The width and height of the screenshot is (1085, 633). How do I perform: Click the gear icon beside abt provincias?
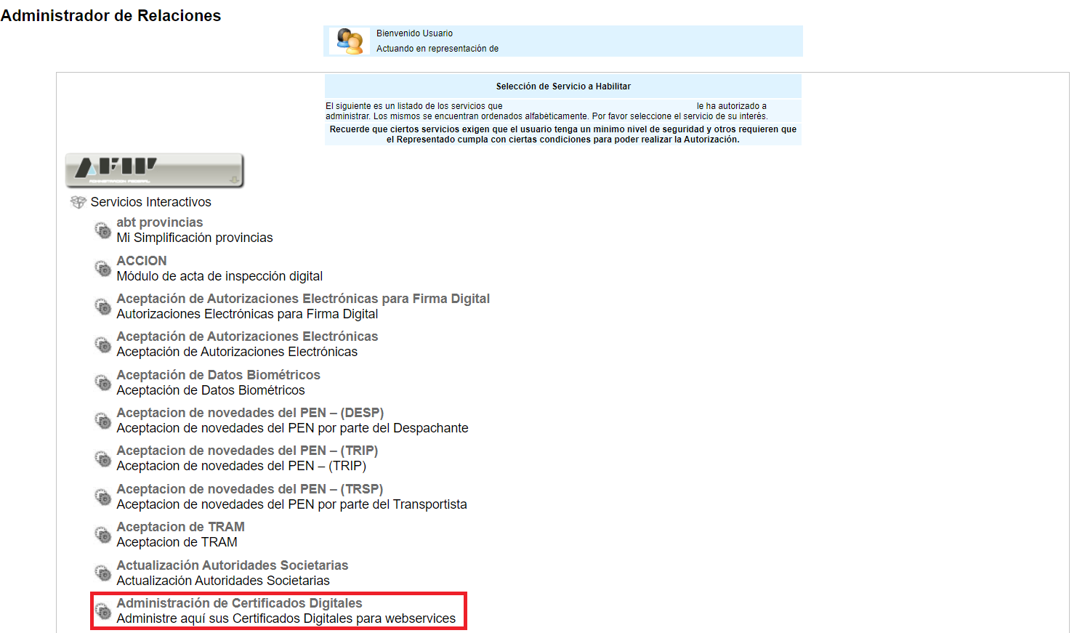click(103, 230)
